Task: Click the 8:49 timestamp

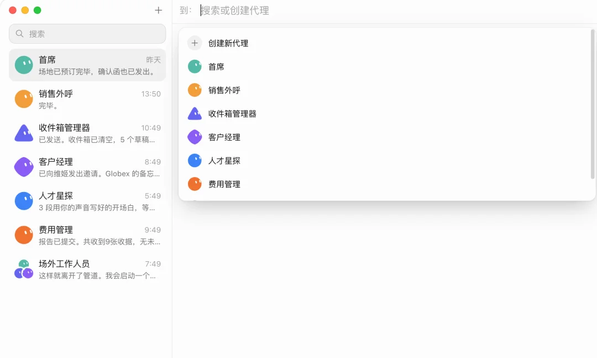Action: point(153,162)
